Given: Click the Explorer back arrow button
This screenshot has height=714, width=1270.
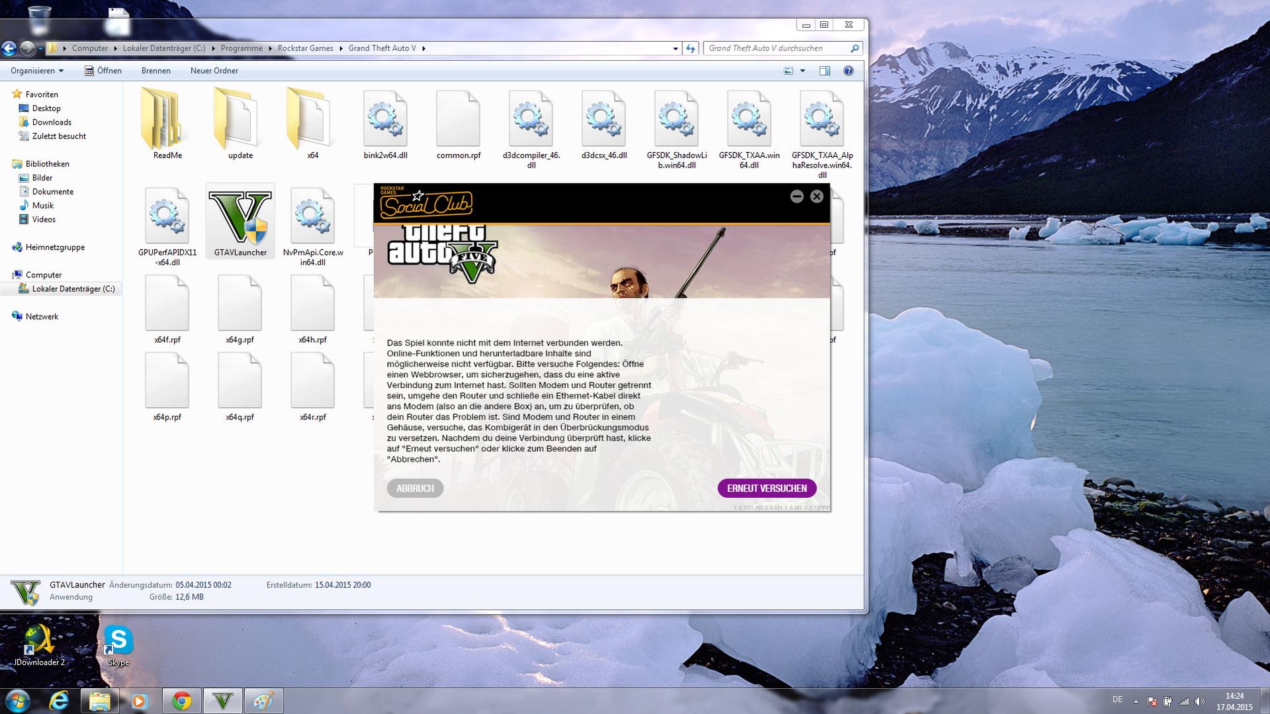Looking at the screenshot, I should pyautogui.click(x=9, y=48).
